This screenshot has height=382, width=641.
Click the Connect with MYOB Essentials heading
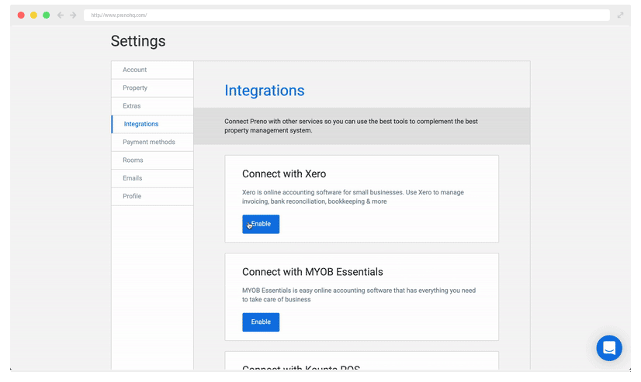(x=312, y=272)
